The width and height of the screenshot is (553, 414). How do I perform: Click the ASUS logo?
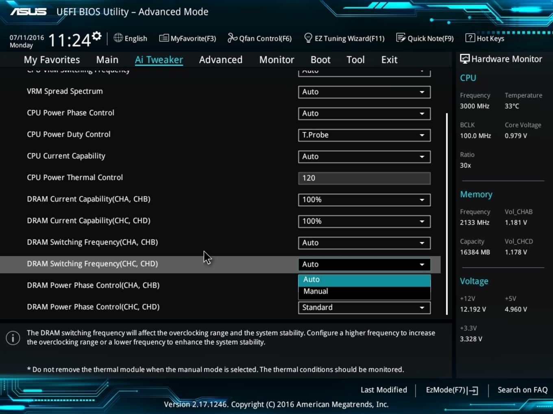(28, 11)
